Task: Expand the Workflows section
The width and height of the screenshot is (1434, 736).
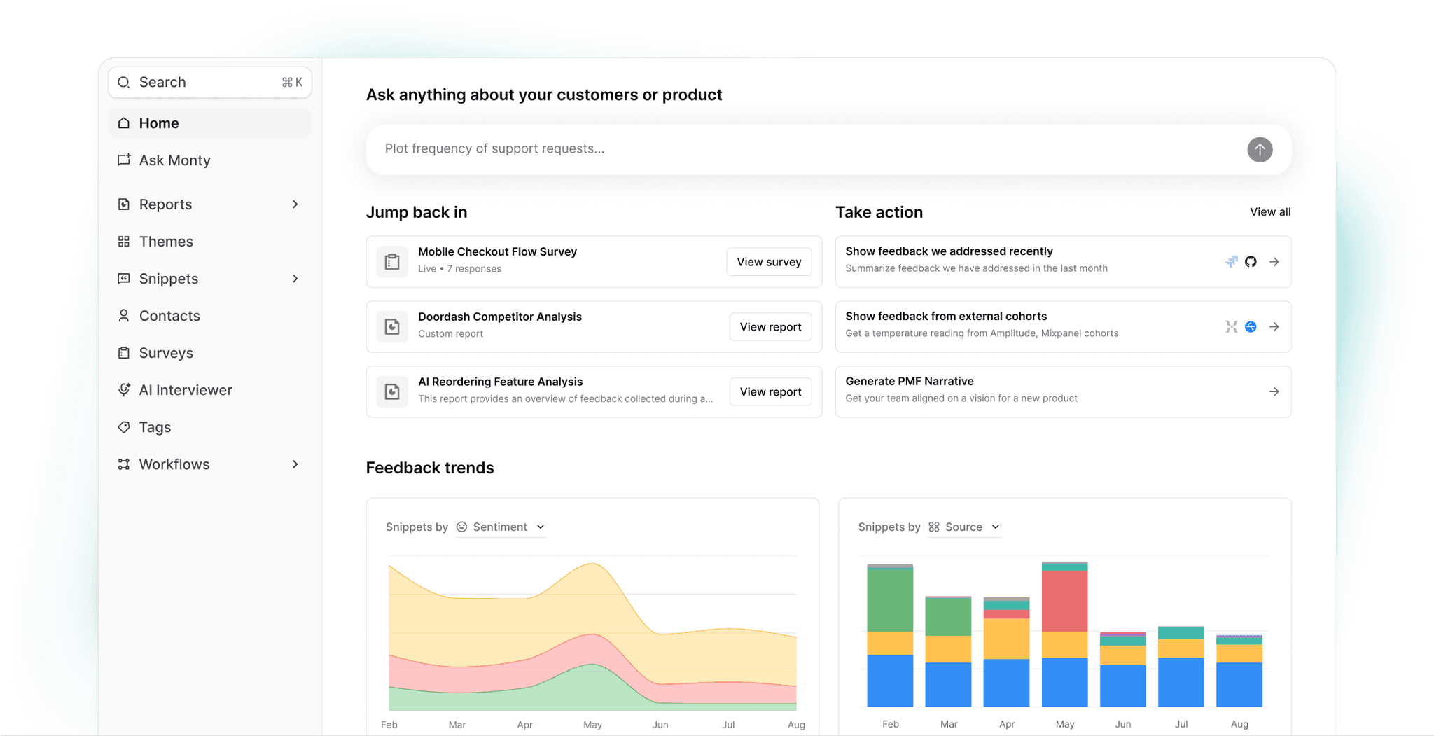Action: 295,464
